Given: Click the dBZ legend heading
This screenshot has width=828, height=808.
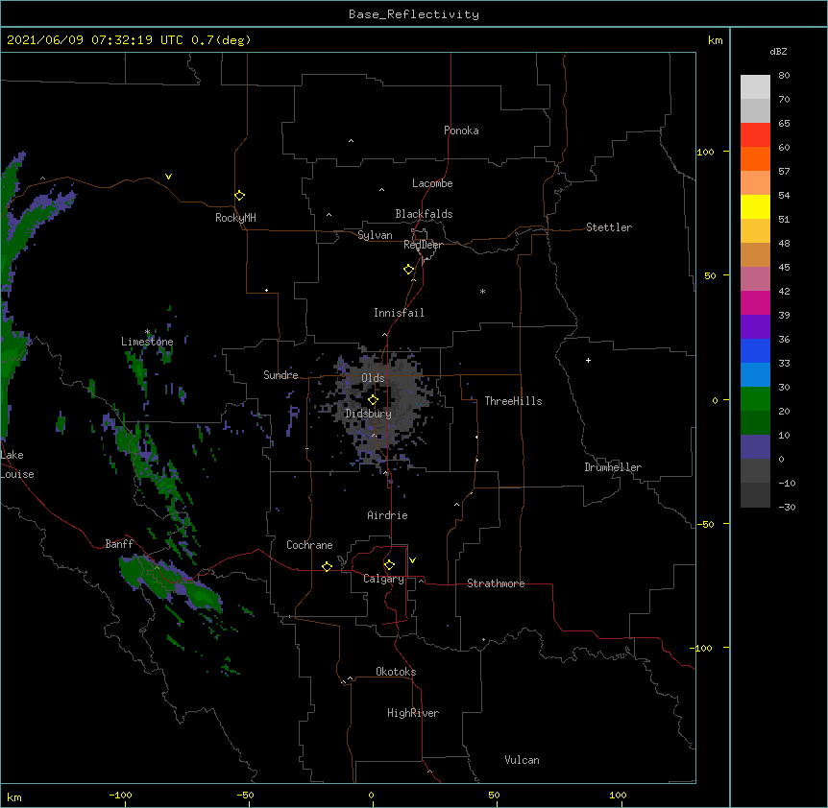Looking at the screenshot, I should (778, 52).
